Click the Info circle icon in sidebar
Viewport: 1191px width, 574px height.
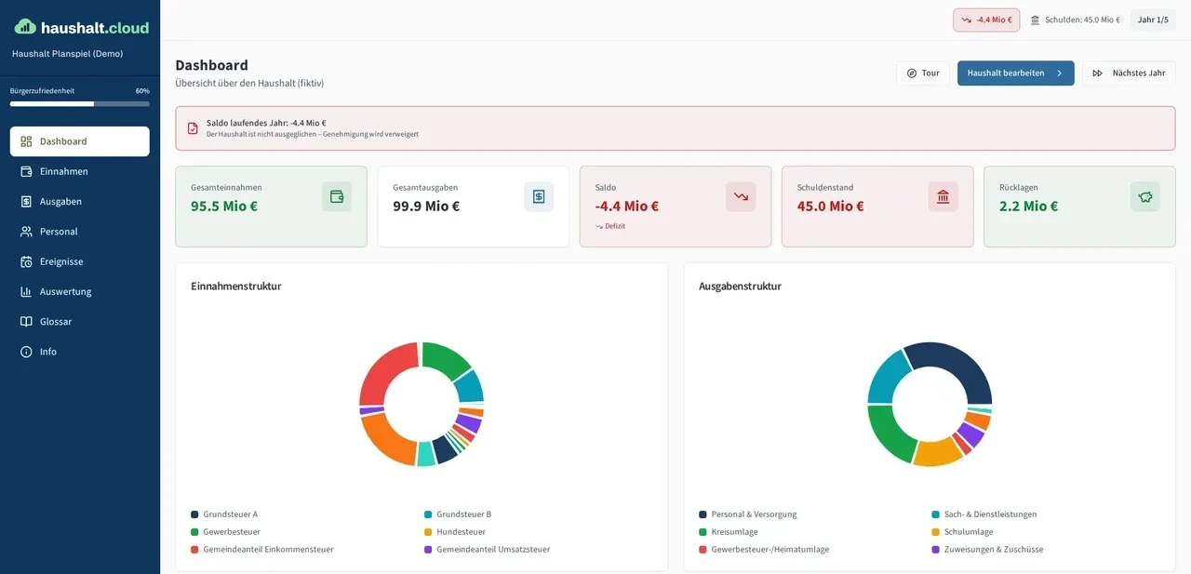point(26,352)
